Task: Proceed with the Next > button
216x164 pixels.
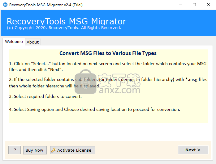Action: tap(193, 150)
